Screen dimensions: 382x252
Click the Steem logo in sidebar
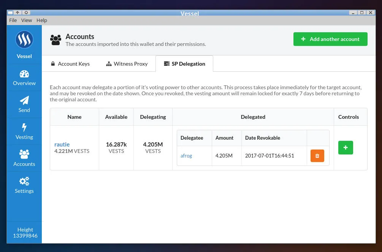click(x=24, y=39)
